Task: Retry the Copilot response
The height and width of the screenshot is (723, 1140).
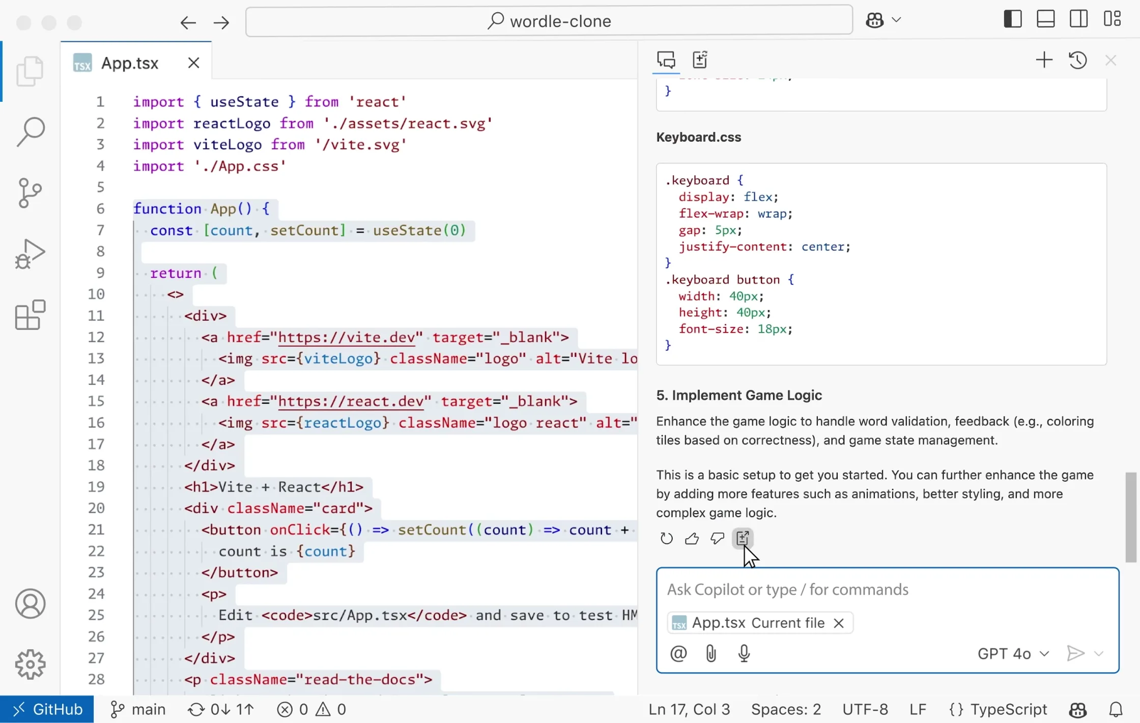Action: tap(666, 538)
